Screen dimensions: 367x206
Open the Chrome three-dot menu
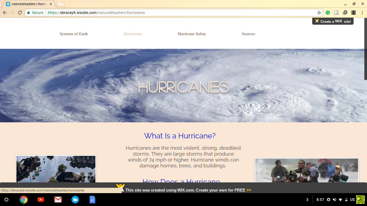[362, 13]
